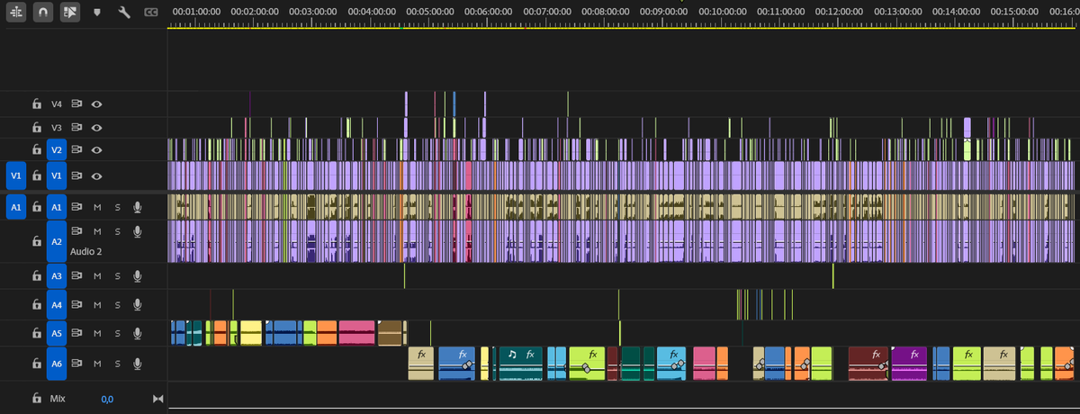The image size is (1080, 414).
Task: Toggle track lock on A6
Action: click(37, 364)
